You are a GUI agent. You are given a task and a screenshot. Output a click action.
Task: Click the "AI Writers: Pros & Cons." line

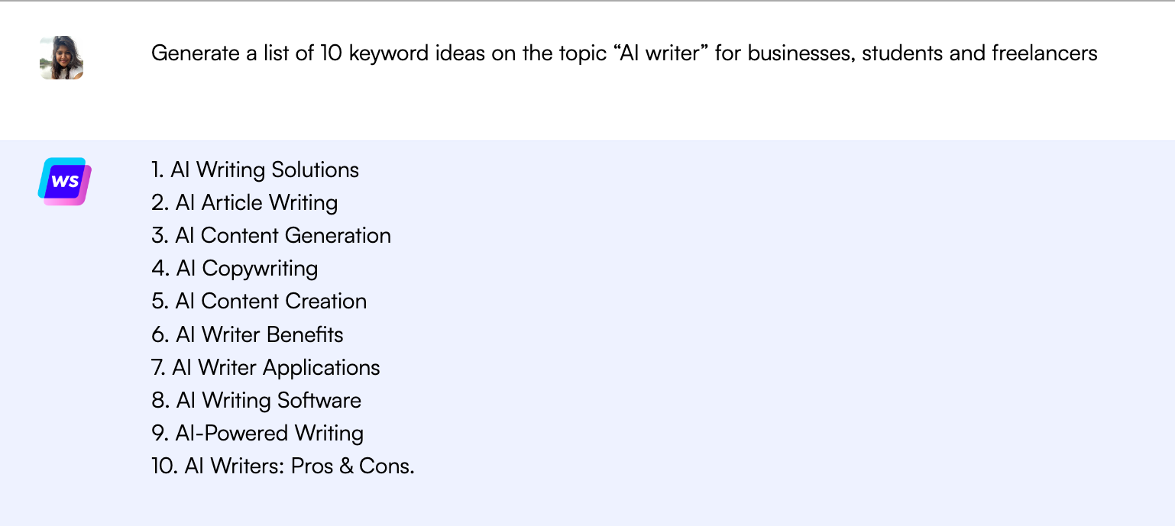pos(283,466)
